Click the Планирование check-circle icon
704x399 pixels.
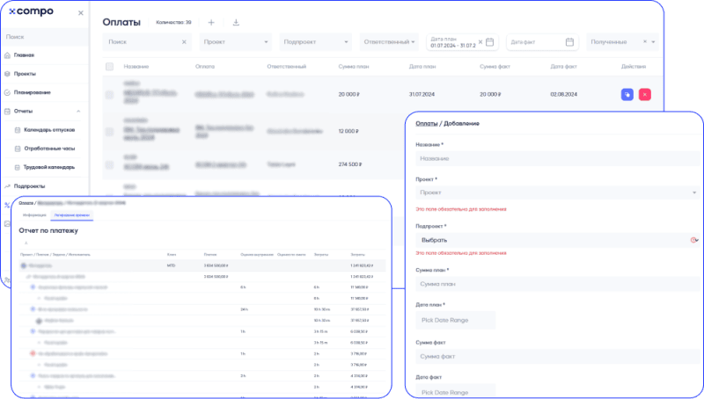coord(7,92)
